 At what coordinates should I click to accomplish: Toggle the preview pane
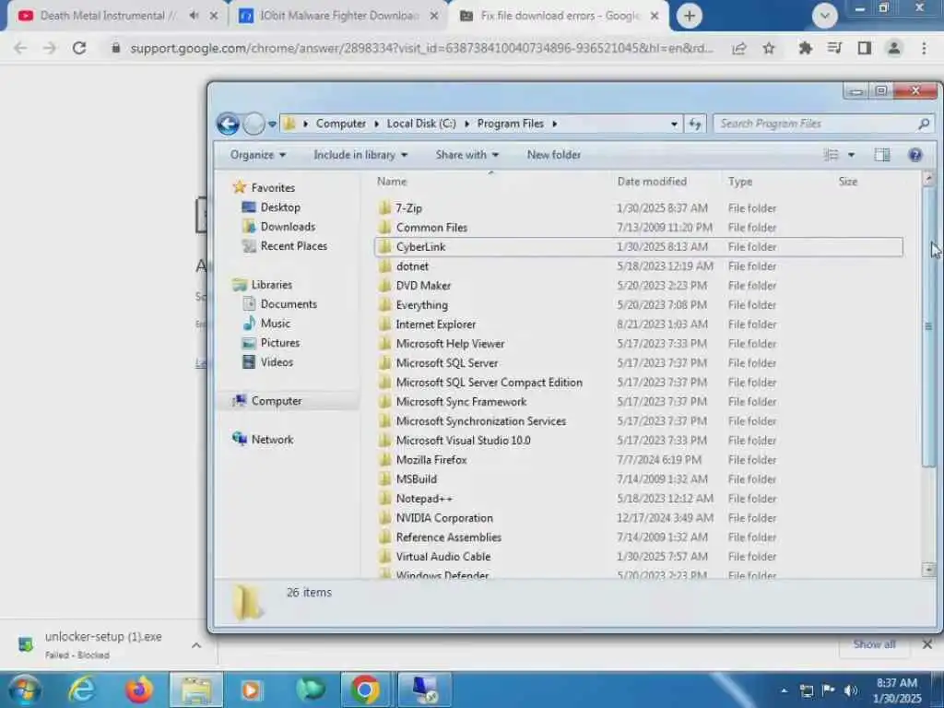coord(882,155)
